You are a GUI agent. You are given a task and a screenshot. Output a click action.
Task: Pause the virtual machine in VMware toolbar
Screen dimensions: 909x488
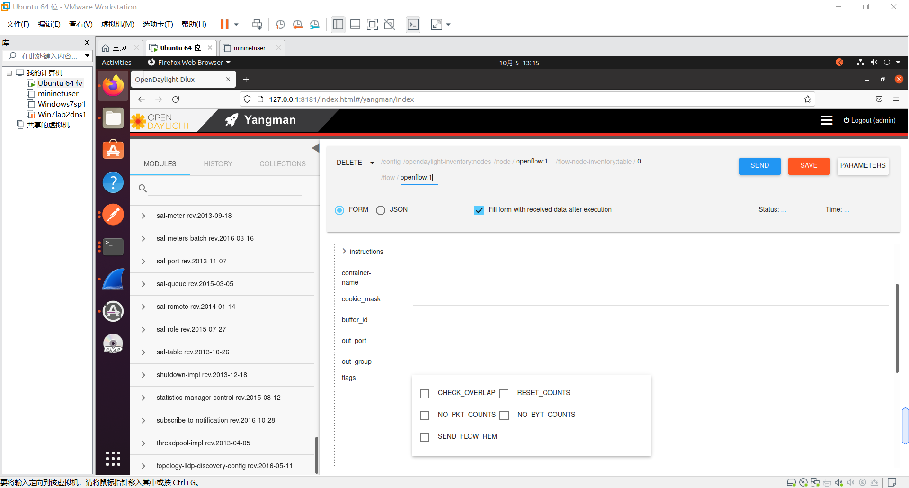[224, 24]
